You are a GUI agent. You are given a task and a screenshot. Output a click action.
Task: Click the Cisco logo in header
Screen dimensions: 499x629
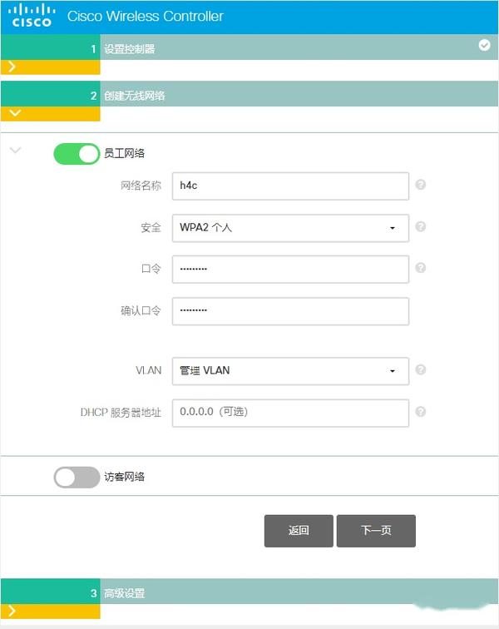32,16
